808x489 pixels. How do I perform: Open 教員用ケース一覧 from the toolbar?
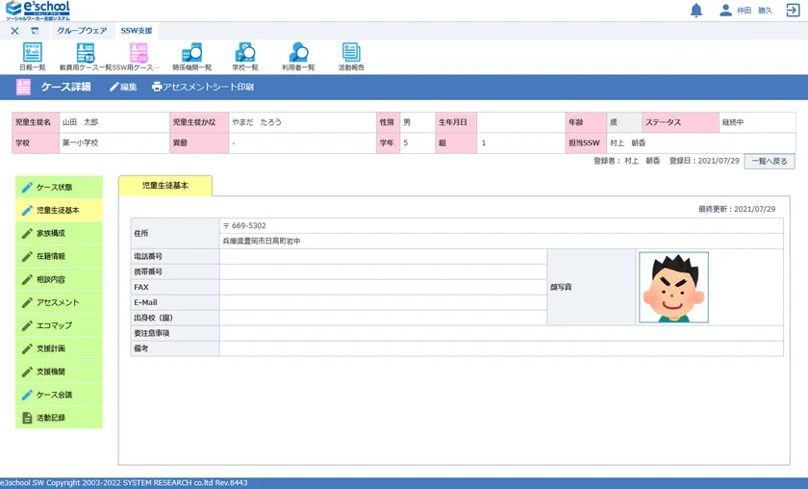point(86,57)
